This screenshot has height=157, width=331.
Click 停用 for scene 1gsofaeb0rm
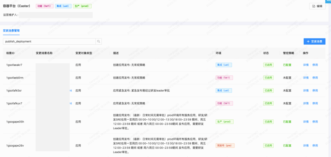pos(315,78)
